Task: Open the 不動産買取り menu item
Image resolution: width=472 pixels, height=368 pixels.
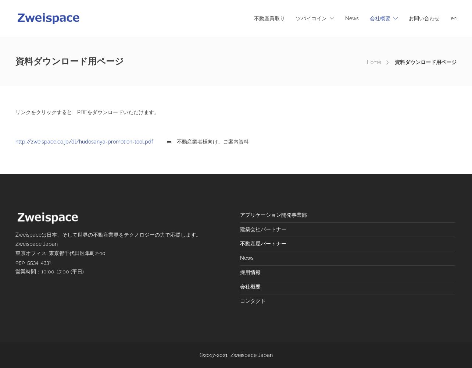Action: (269, 18)
